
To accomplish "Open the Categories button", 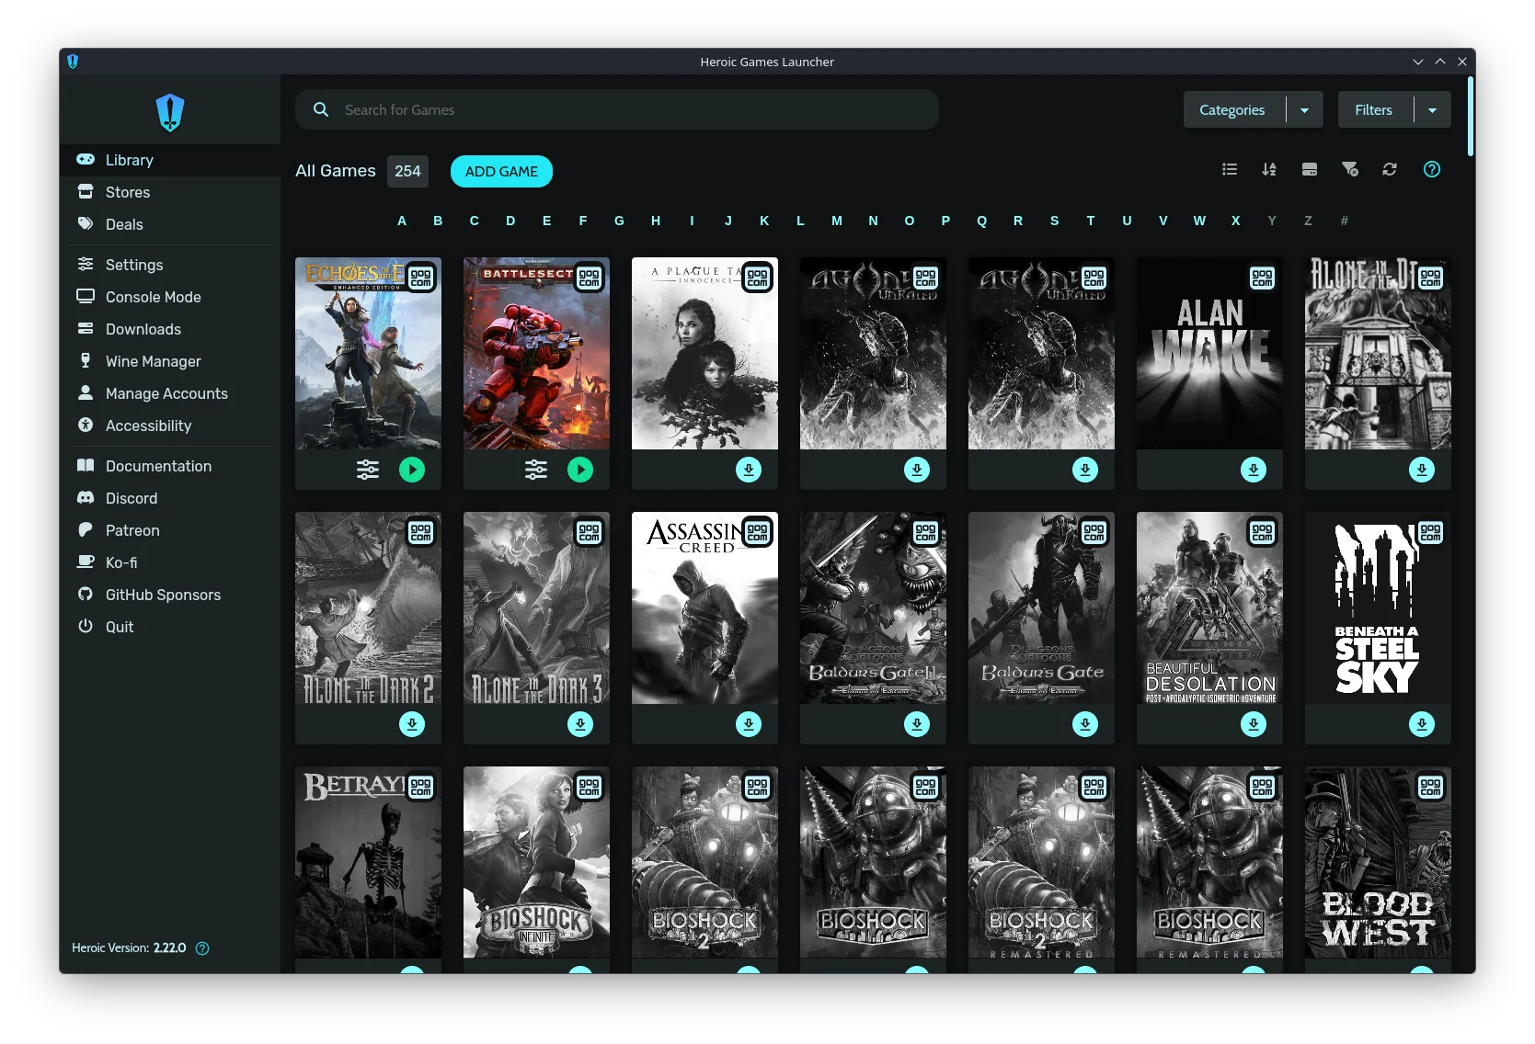I will (1232, 109).
